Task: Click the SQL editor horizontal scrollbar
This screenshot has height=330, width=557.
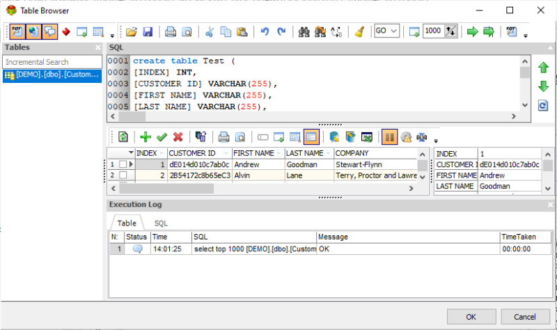Action: pos(313,116)
